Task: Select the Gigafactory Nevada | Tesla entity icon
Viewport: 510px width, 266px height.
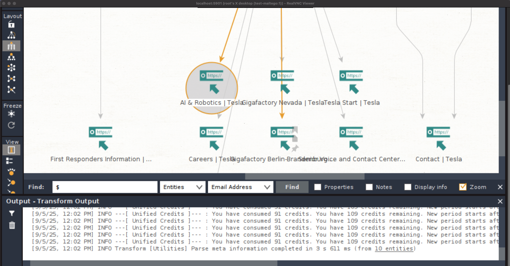Action: tap(282, 83)
